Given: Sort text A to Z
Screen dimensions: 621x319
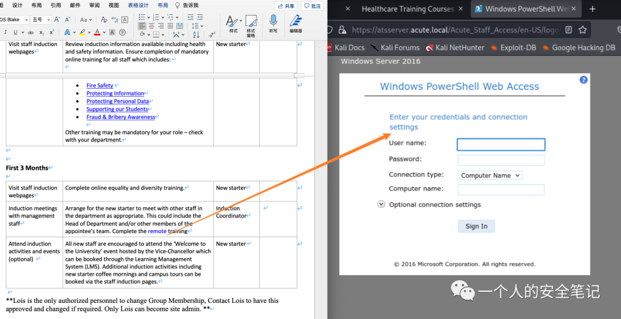Looking at the screenshot, I should point(195,35).
